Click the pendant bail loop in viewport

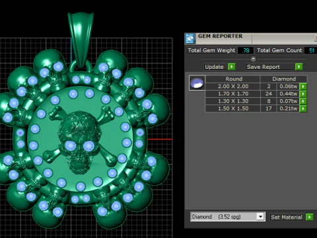[81, 40]
